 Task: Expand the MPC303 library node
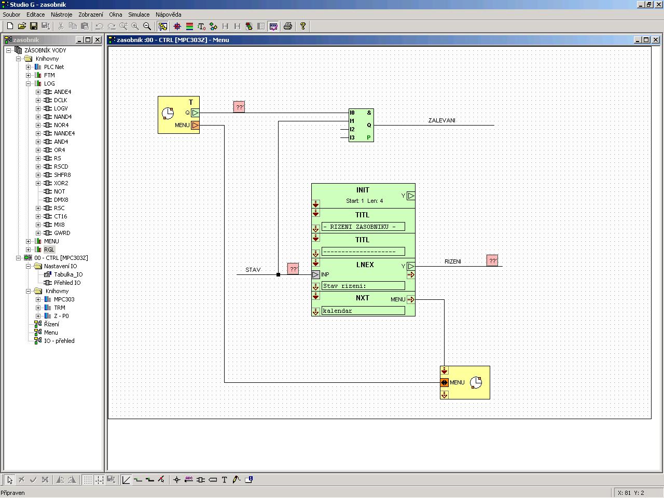(x=38, y=299)
